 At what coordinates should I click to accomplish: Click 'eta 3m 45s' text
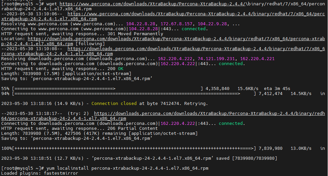coord(277,89)
